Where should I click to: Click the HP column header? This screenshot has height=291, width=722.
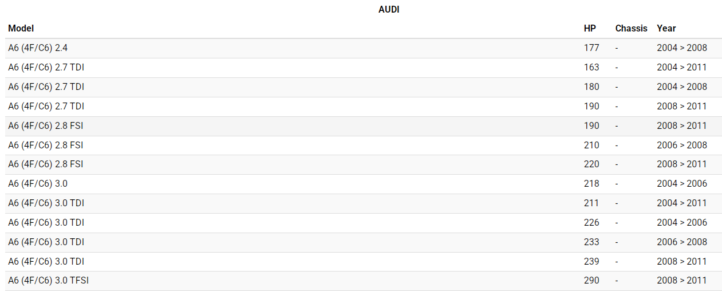tap(590, 28)
